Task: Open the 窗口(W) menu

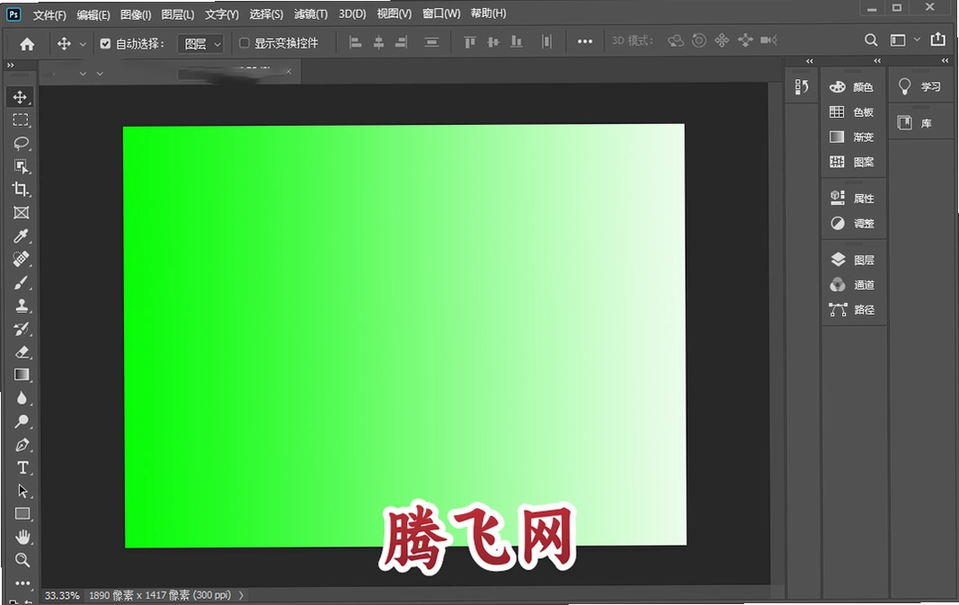Action: pos(441,13)
